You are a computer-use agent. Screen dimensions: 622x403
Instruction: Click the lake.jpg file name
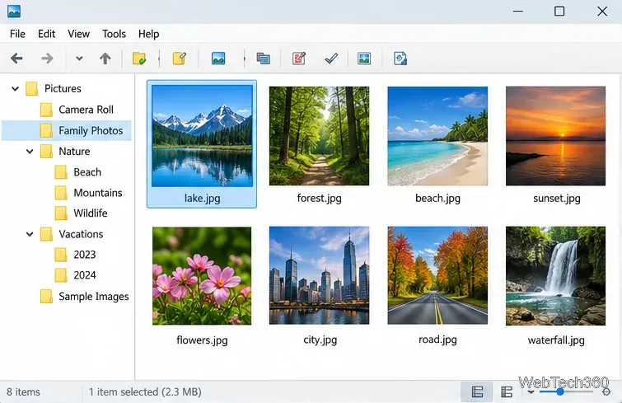point(203,199)
